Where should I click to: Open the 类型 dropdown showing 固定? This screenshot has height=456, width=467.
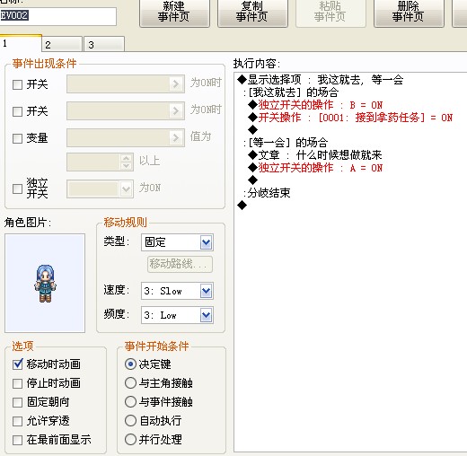click(x=177, y=242)
